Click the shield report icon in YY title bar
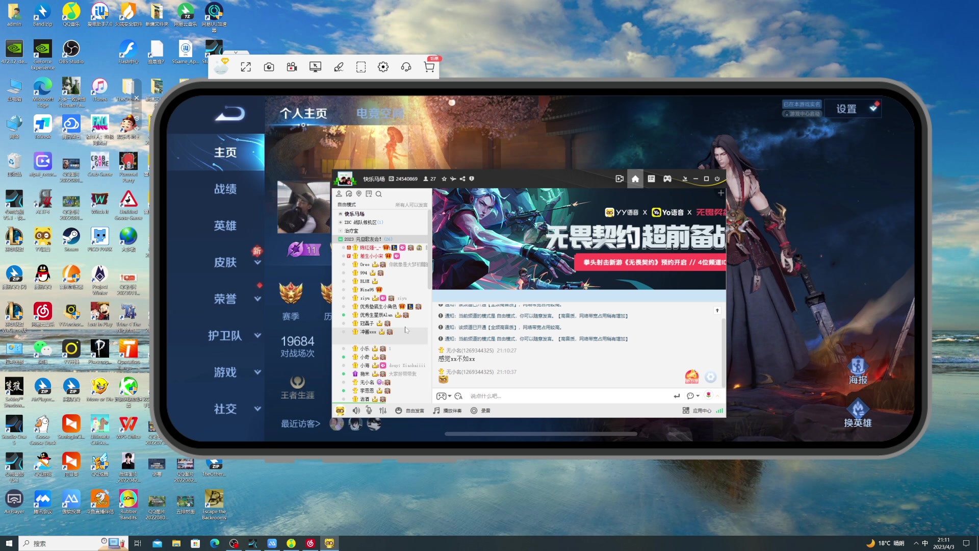 point(472,179)
